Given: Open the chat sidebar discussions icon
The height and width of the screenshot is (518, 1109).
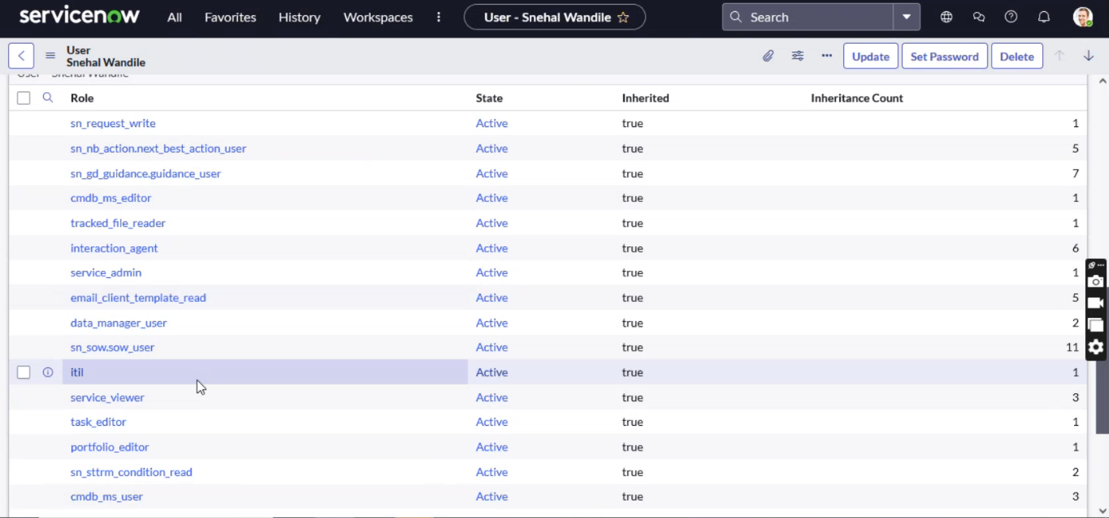Looking at the screenshot, I should [x=979, y=17].
